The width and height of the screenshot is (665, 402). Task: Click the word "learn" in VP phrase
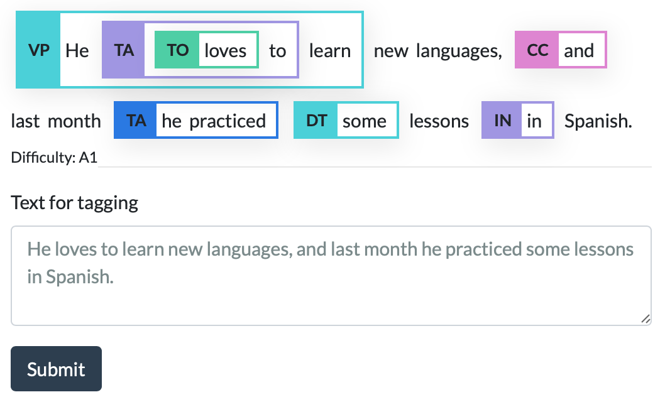click(329, 50)
